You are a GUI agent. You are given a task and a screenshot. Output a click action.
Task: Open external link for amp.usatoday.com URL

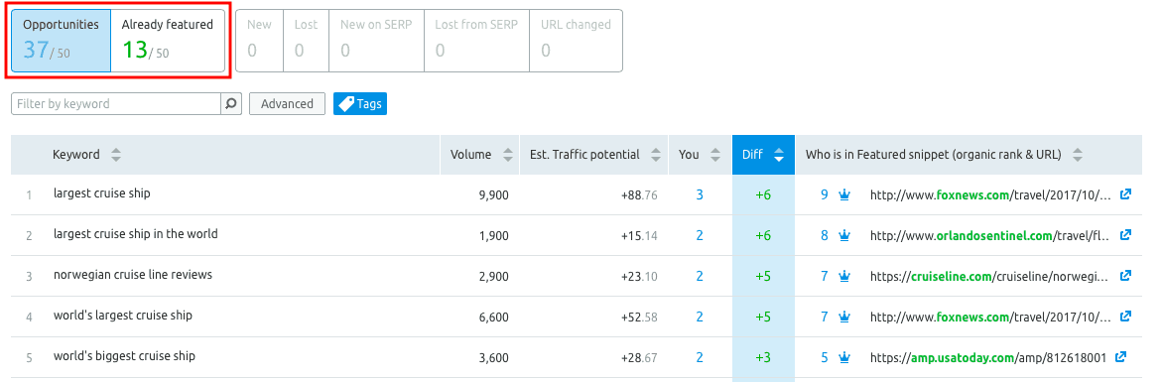coord(1120,357)
